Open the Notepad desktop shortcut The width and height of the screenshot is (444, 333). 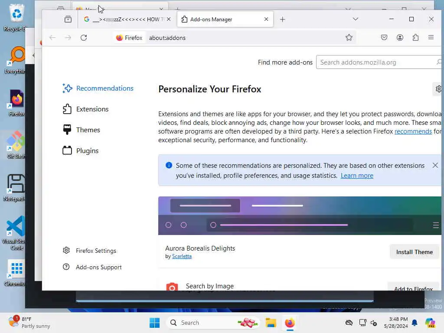pos(15,187)
